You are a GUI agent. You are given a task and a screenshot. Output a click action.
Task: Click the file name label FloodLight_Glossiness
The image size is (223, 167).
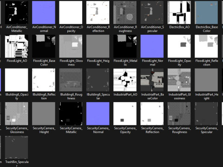[71, 63]
